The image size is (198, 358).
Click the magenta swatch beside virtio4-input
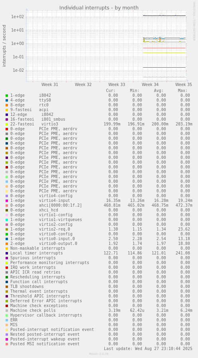pyautogui.click(x=7, y=200)
